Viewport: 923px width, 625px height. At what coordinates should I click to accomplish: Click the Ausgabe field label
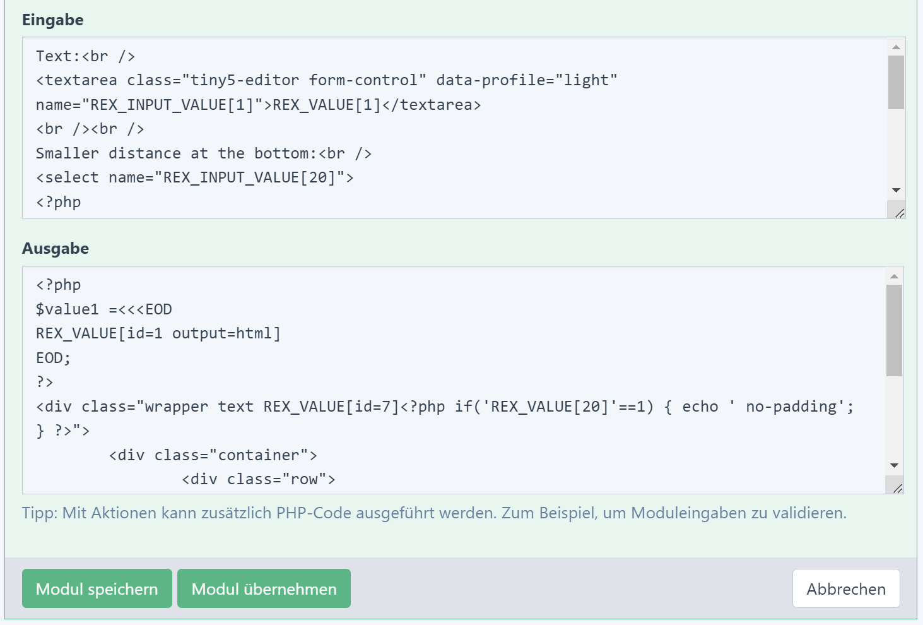point(56,249)
